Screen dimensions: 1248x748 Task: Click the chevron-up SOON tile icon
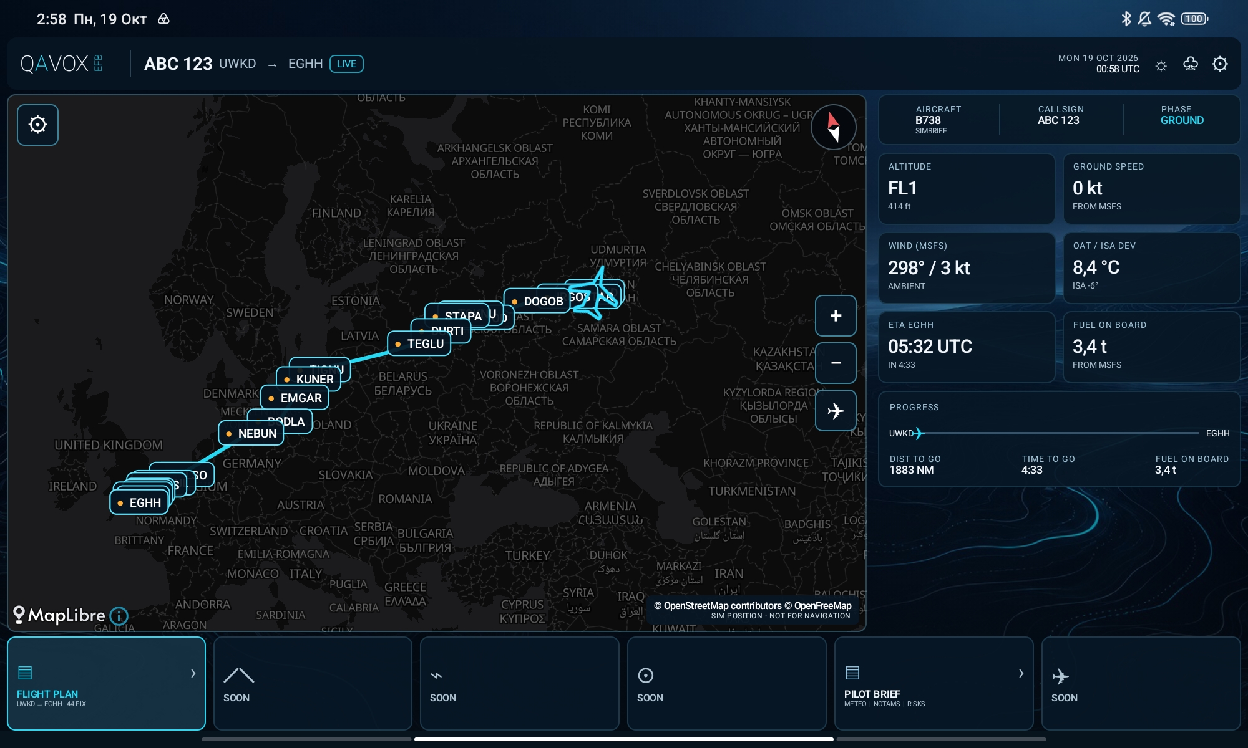[x=238, y=675]
